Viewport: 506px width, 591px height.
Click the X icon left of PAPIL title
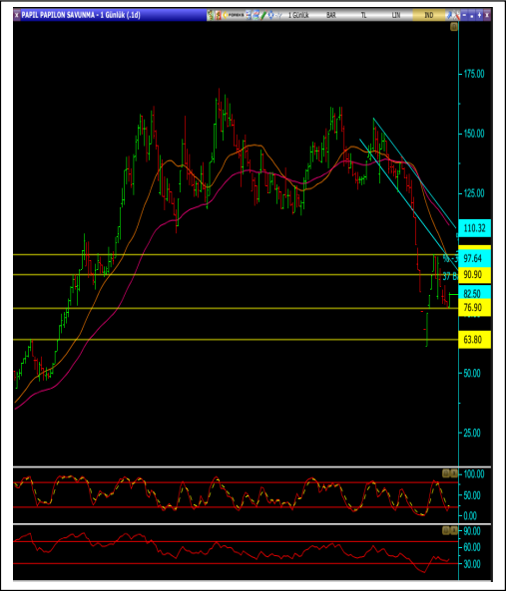[17, 15]
